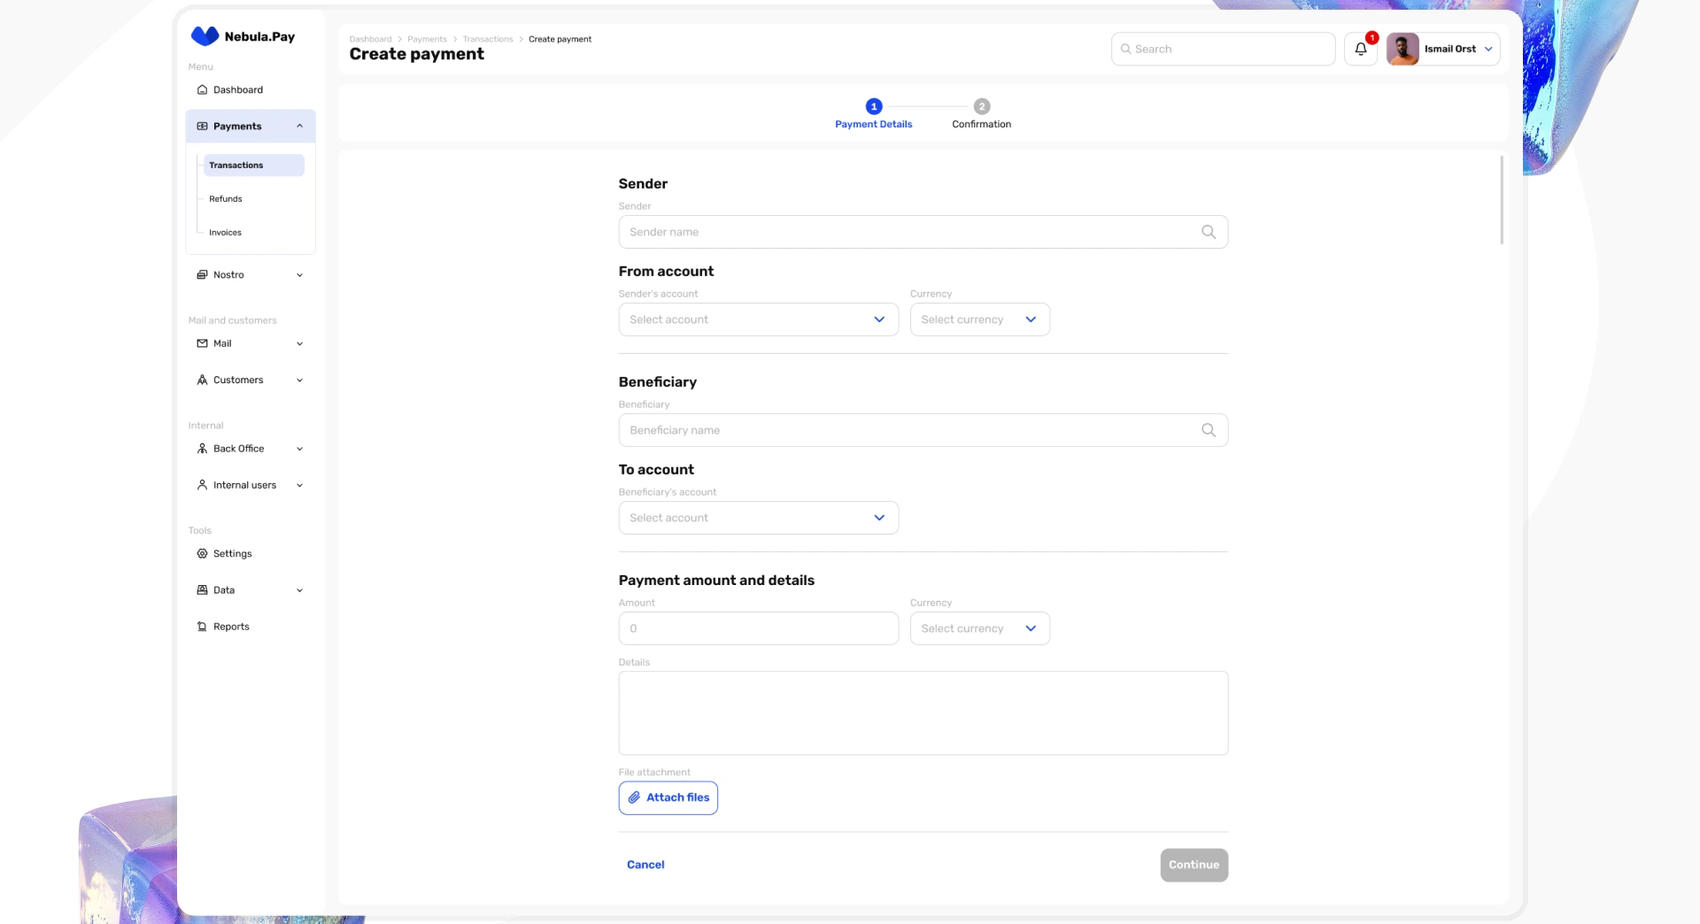Collapse the Payments menu section

[x=299, y=127]
